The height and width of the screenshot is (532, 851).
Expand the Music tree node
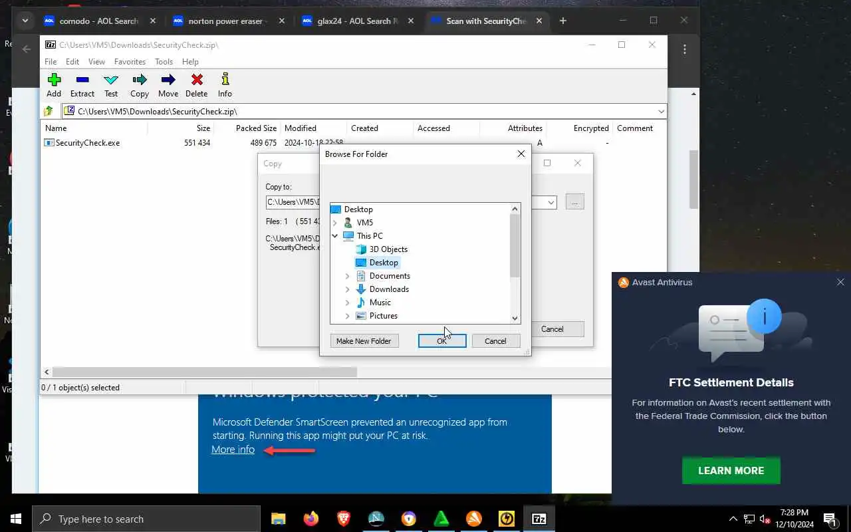(x=348, y=303)
